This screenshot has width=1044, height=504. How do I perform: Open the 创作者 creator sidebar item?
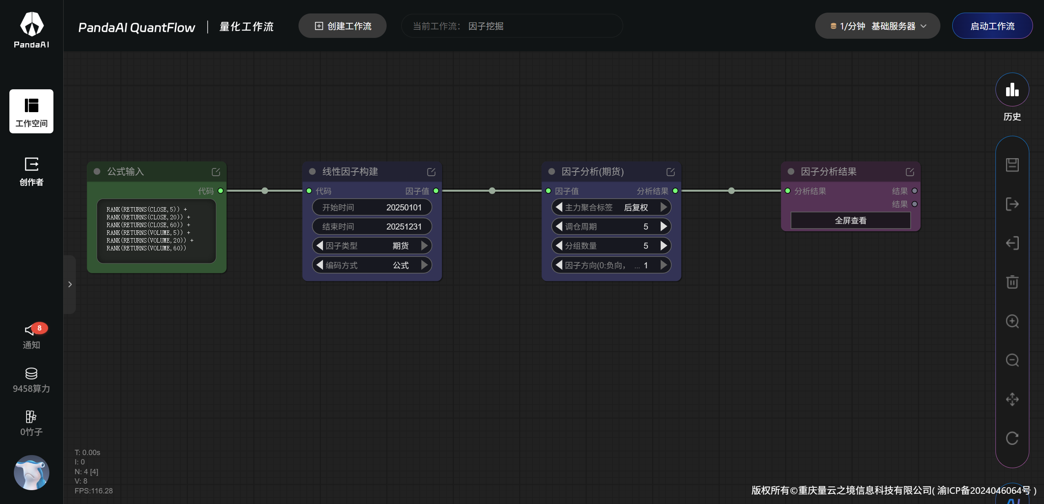tap(31, 172)
